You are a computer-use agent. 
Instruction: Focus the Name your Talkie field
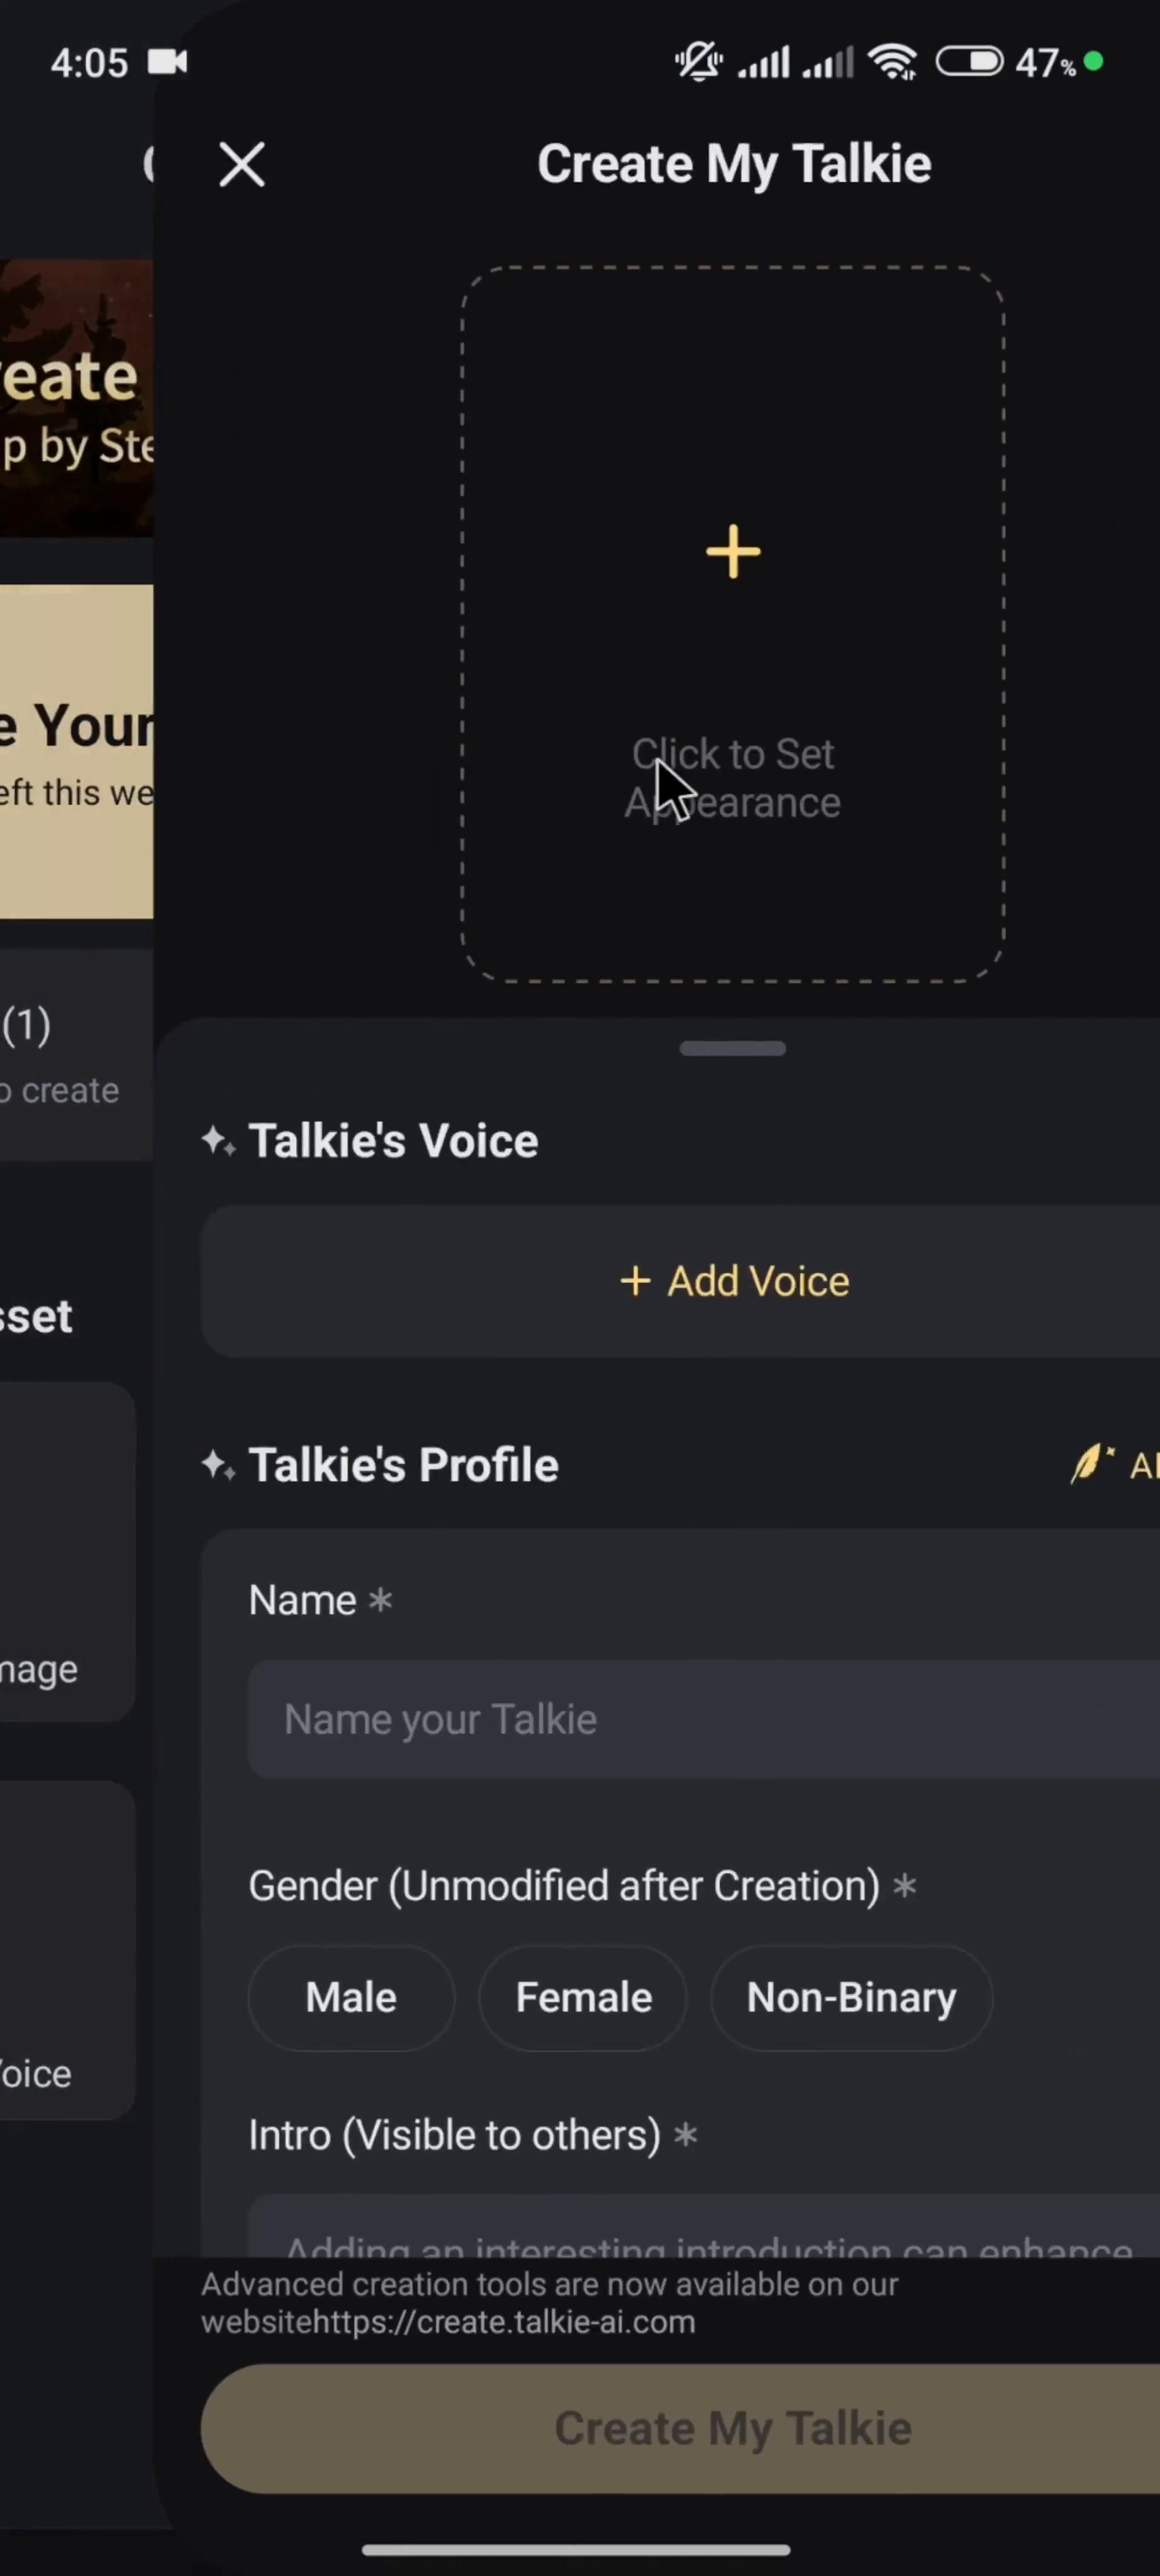coord(700,1719)
